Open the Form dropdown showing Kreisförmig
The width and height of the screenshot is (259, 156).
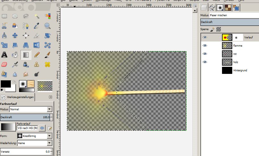(x=35, y=136)
